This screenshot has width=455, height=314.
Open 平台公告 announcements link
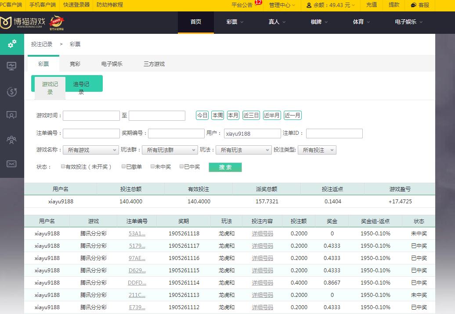pyautogui.click(x=242, y=5)
